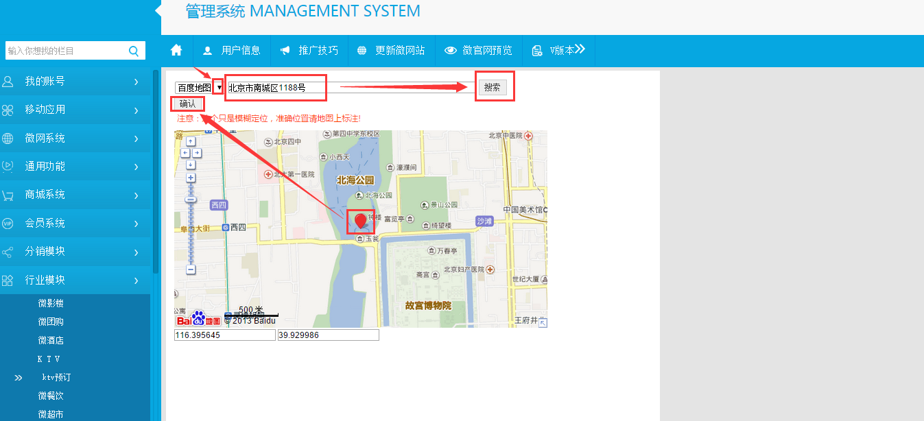Zoom out the map with minus button
This screenshot has width=924, height=421.
coord(191,270)
